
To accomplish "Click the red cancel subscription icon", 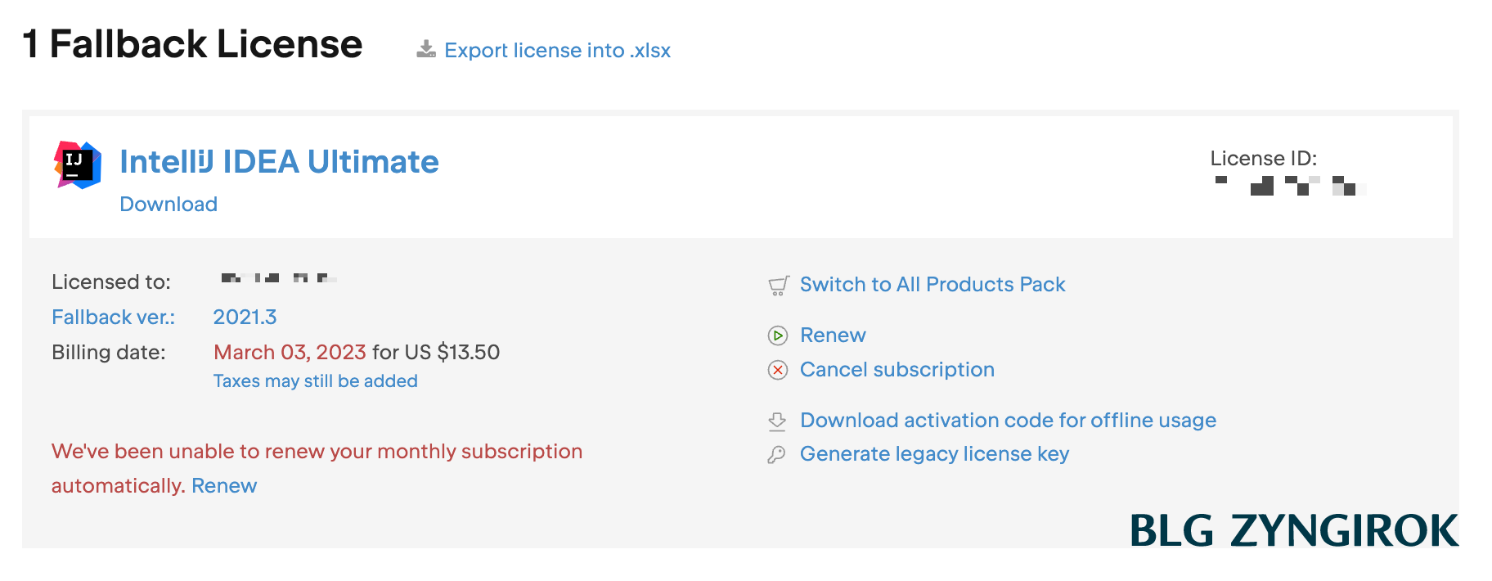I will click(778, 370).
